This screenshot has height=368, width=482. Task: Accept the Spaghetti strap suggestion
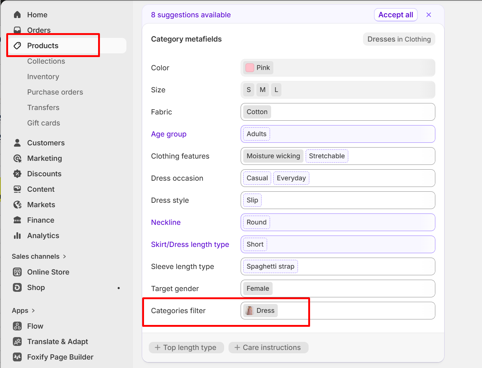270,266
